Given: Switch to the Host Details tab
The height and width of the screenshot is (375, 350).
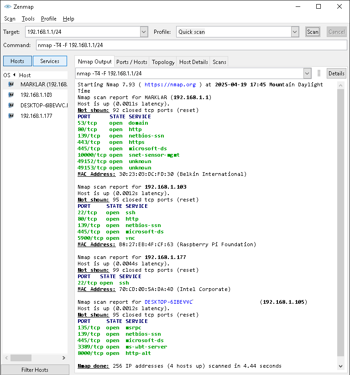Looking at the screenshot, I should 193,62.
